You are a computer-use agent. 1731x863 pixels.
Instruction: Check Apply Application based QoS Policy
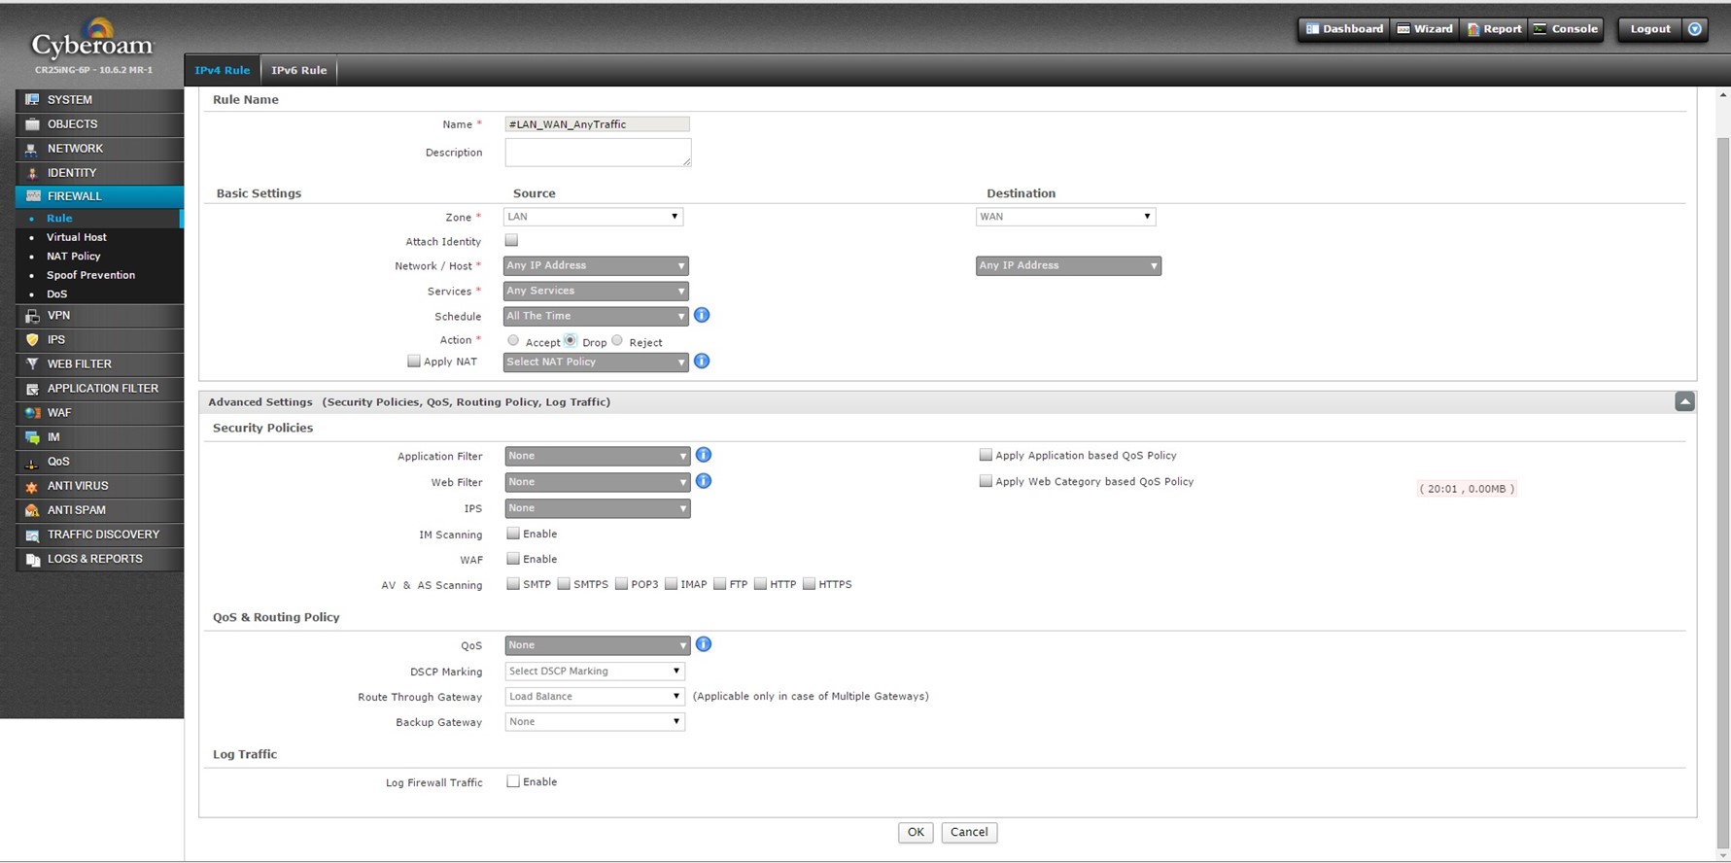tap(986, 455)
